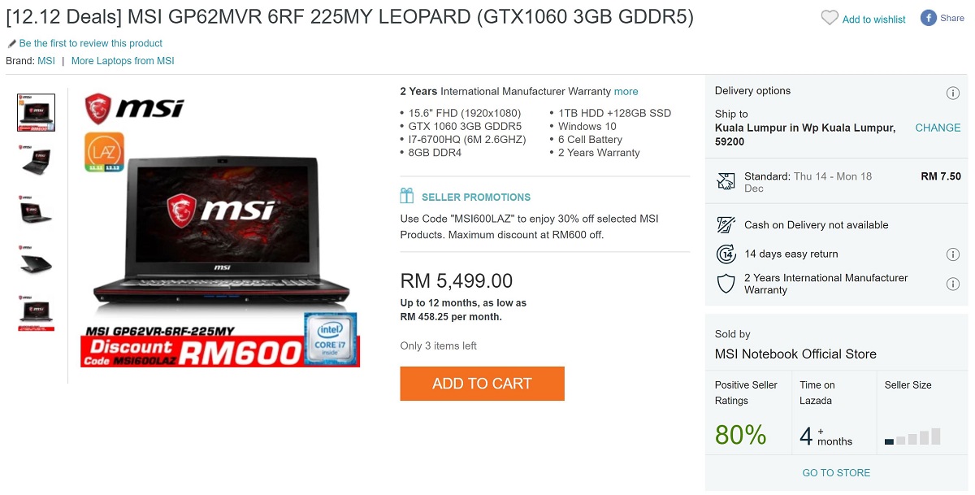Click the wishlist heart icon
Viewport: 975px width, 495px height.
(x=830, y=18)
